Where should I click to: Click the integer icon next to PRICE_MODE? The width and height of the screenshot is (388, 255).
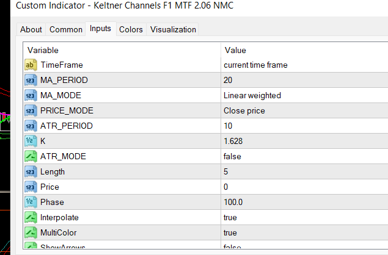pos(31,110)
